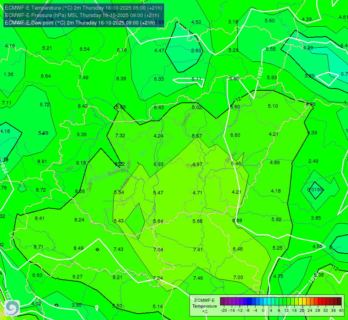Click the map value 5.93

pyautogui.click(x=272, y=78)
